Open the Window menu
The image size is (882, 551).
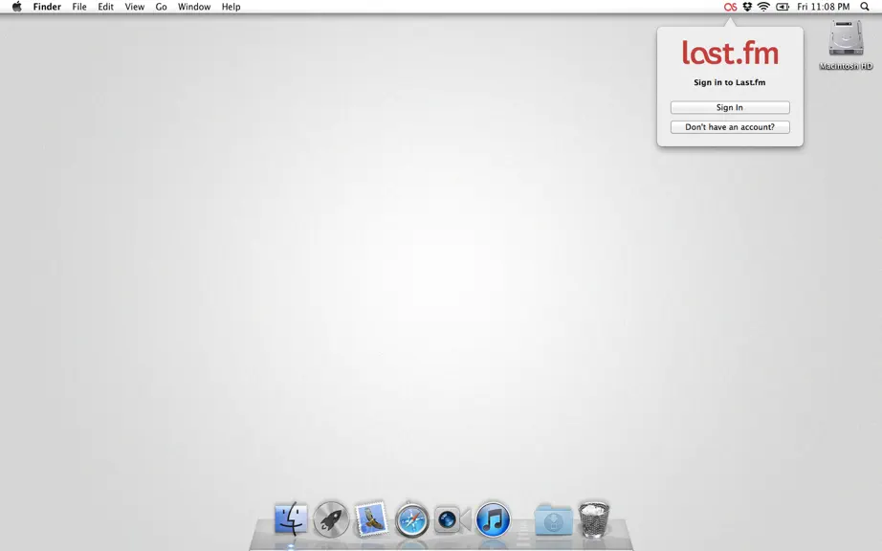194,7
